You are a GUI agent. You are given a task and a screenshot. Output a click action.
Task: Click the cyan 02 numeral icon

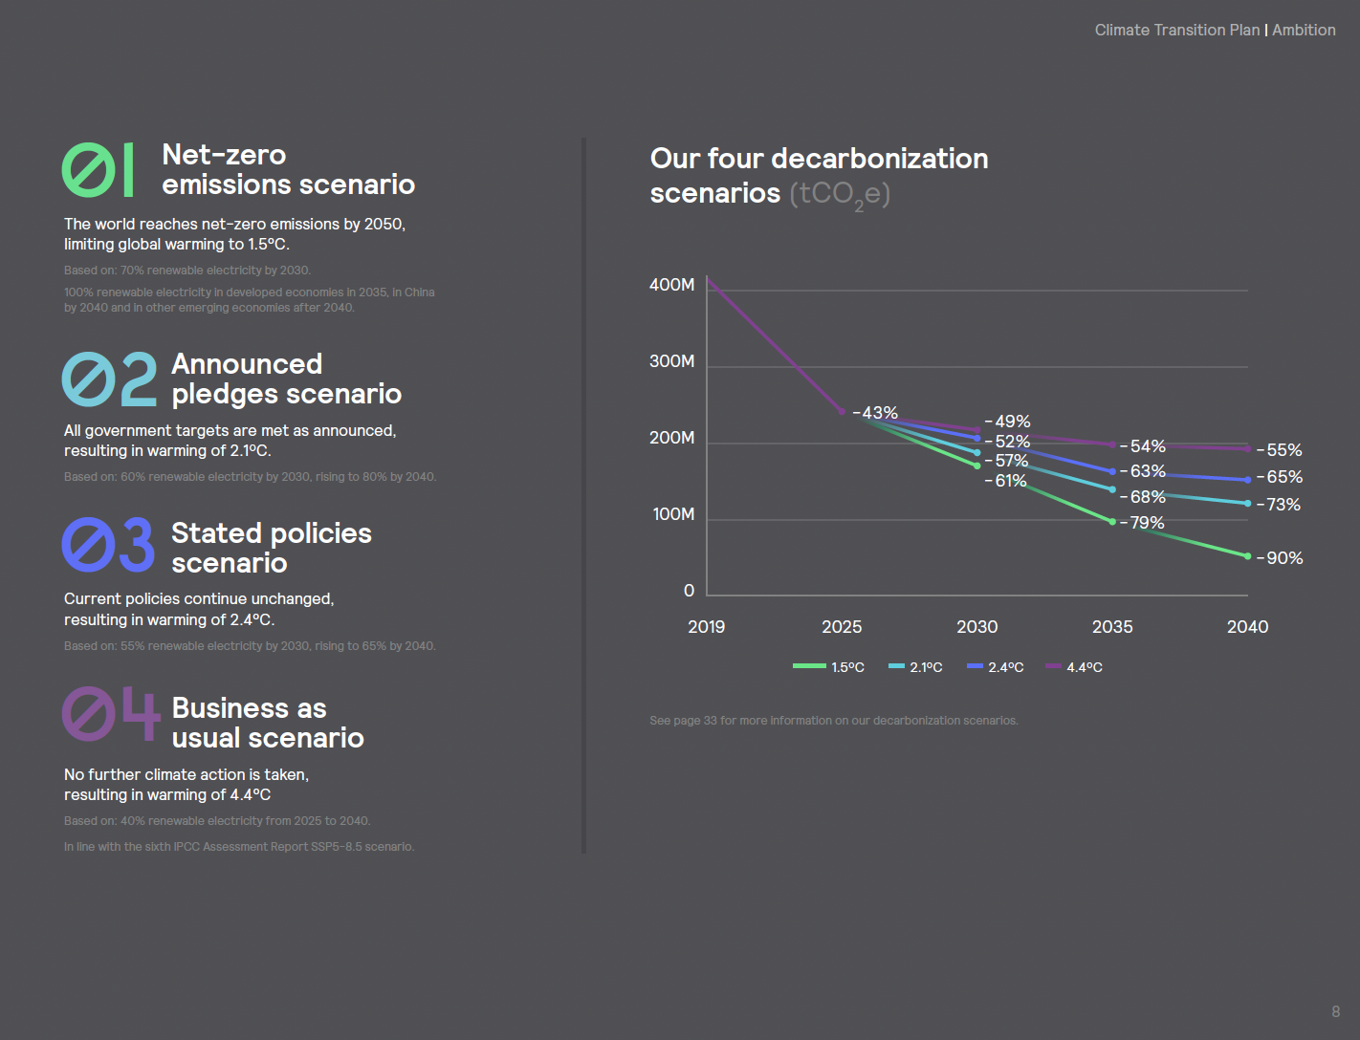(x=110, y=379)
